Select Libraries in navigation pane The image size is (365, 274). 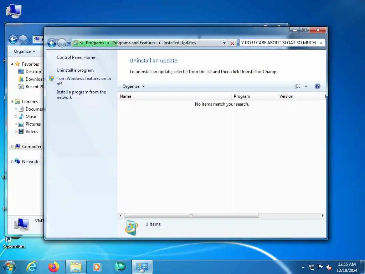[30, 102]
